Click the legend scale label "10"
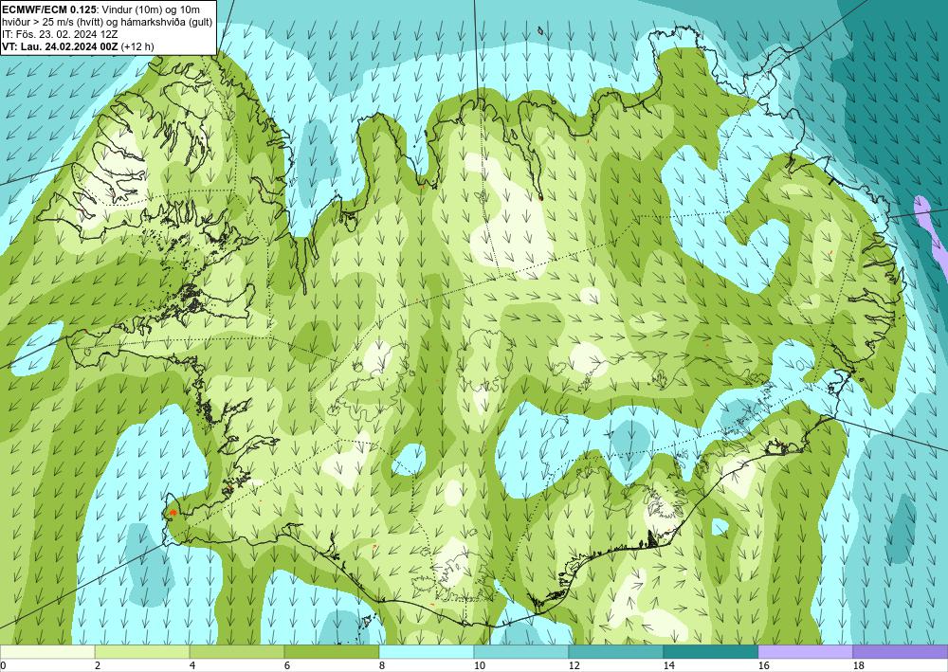 pos(479,666)
